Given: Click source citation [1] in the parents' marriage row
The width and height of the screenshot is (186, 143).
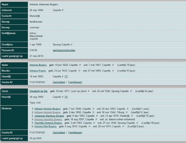Looking at the screenshot, I should coord(66,77).
